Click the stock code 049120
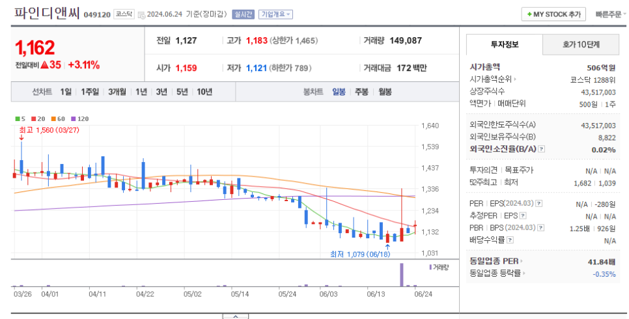Screen dimensions: 629x319 coord(96,15)
